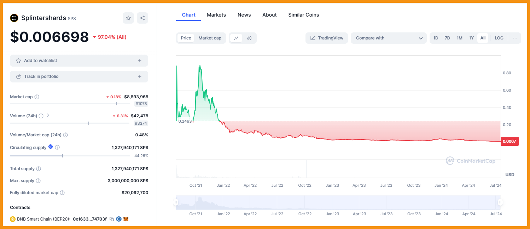The height and width of the screenshot is (229, 530).
Task: Click the 0.2463 starting price marker
Action: pyautogui.click(x=185, y=121)
